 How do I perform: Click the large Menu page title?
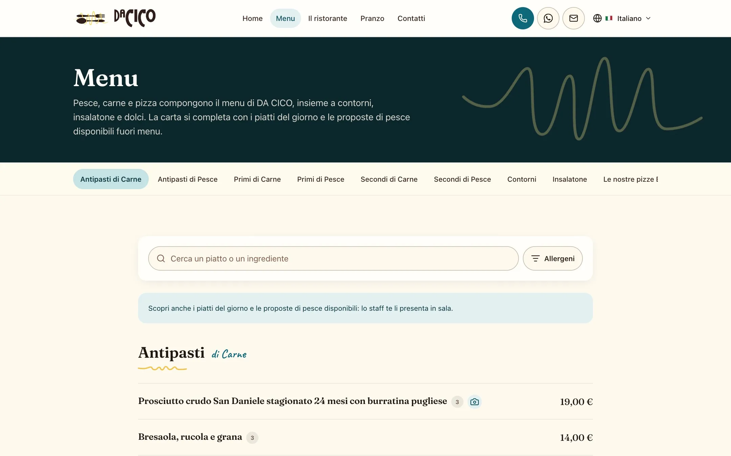point(106,78)
